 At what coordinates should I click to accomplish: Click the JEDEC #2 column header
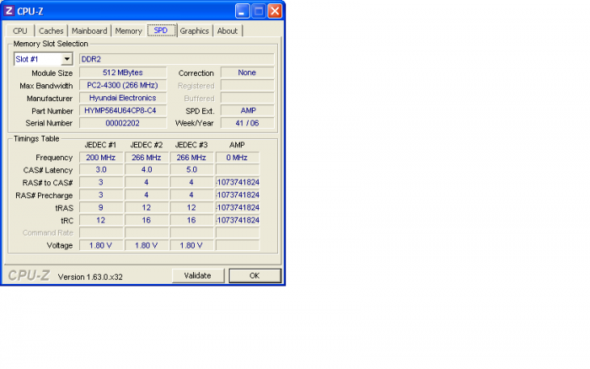(x=147, y=145)
